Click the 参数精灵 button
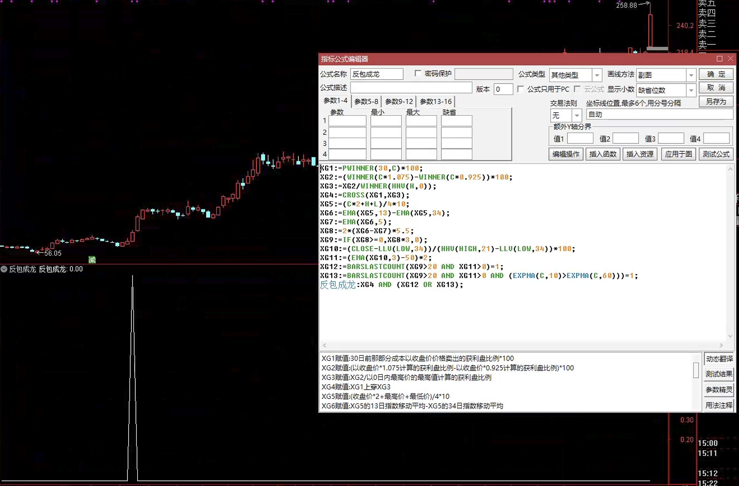The image size is (739, 486). click(x=719, y=390)
